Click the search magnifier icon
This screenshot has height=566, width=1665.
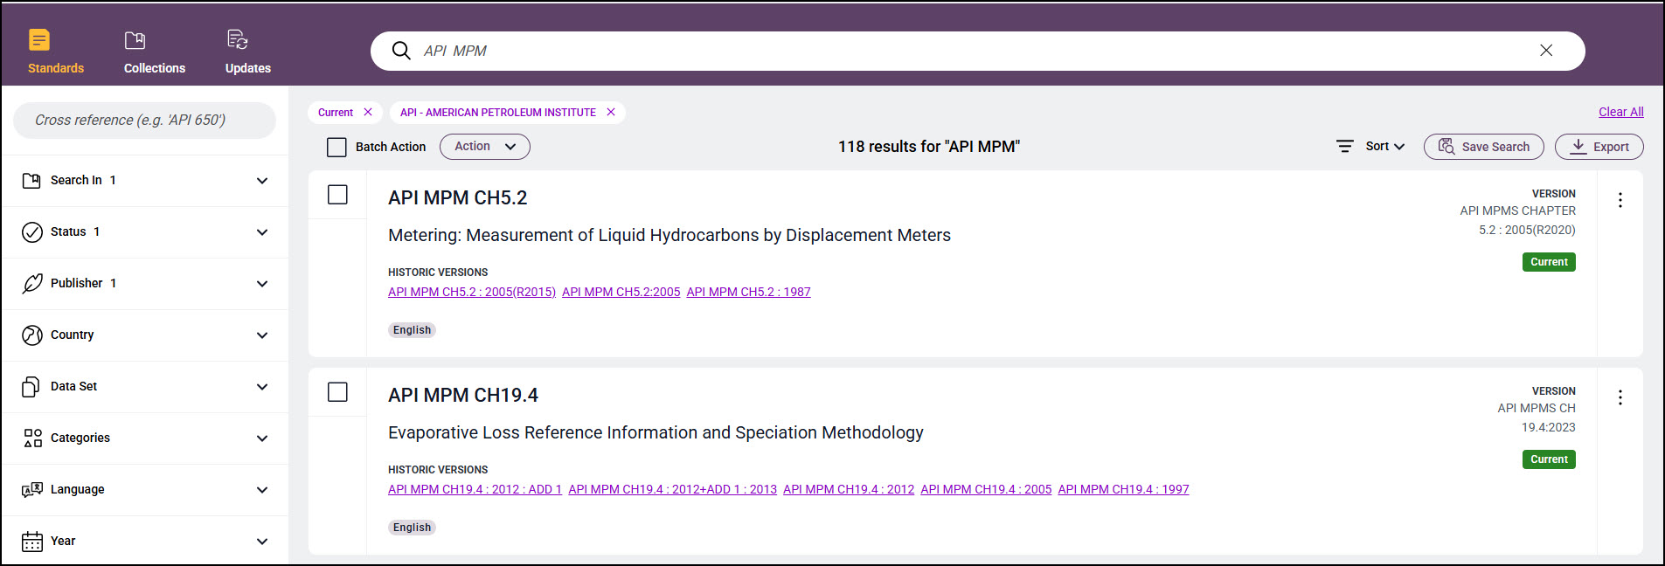pos(401,51)
